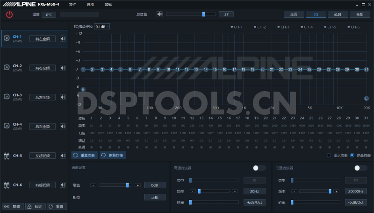Image resolution: width=374 pixels, height=213 pixels.
Task: Click the 恢复均衡 button
Action: 113,155
